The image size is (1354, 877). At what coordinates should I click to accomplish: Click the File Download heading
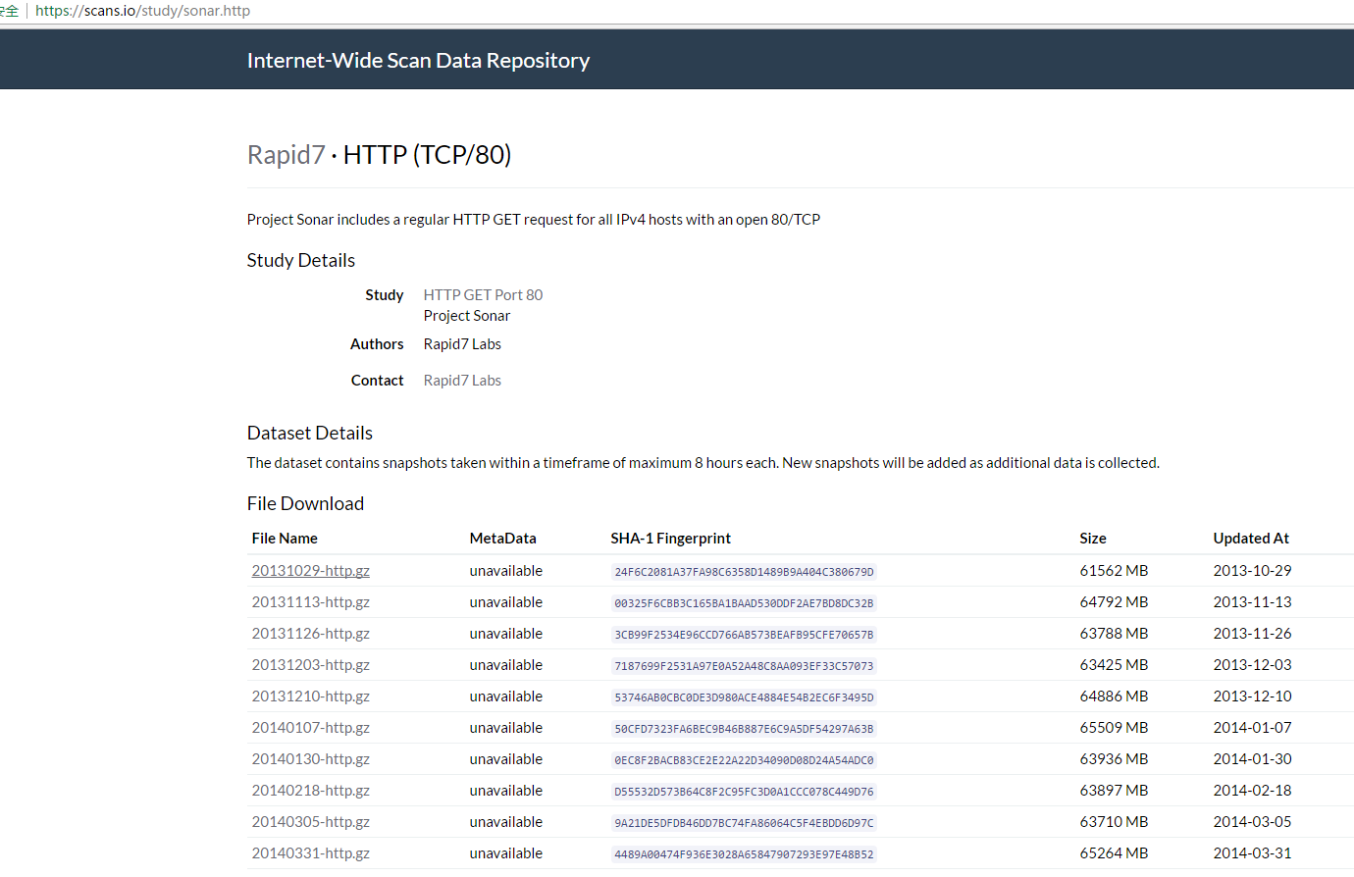click(x=305, y=503)
